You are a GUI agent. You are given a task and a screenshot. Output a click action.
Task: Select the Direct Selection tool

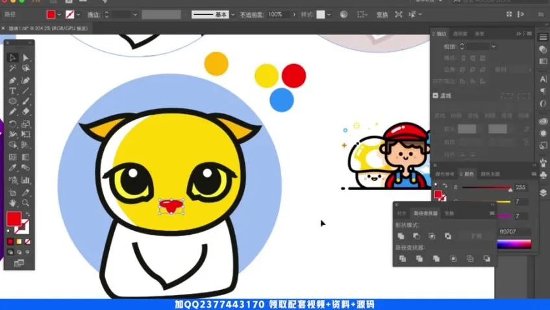pos(26,58)
